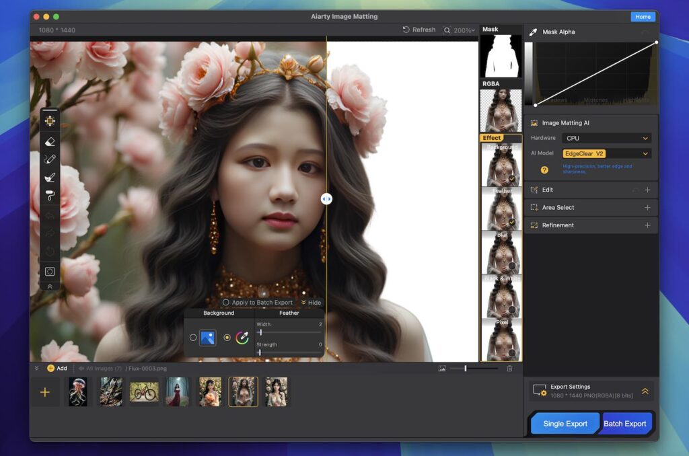Adjust the Feather Strength slider

(x=260, y=352)
